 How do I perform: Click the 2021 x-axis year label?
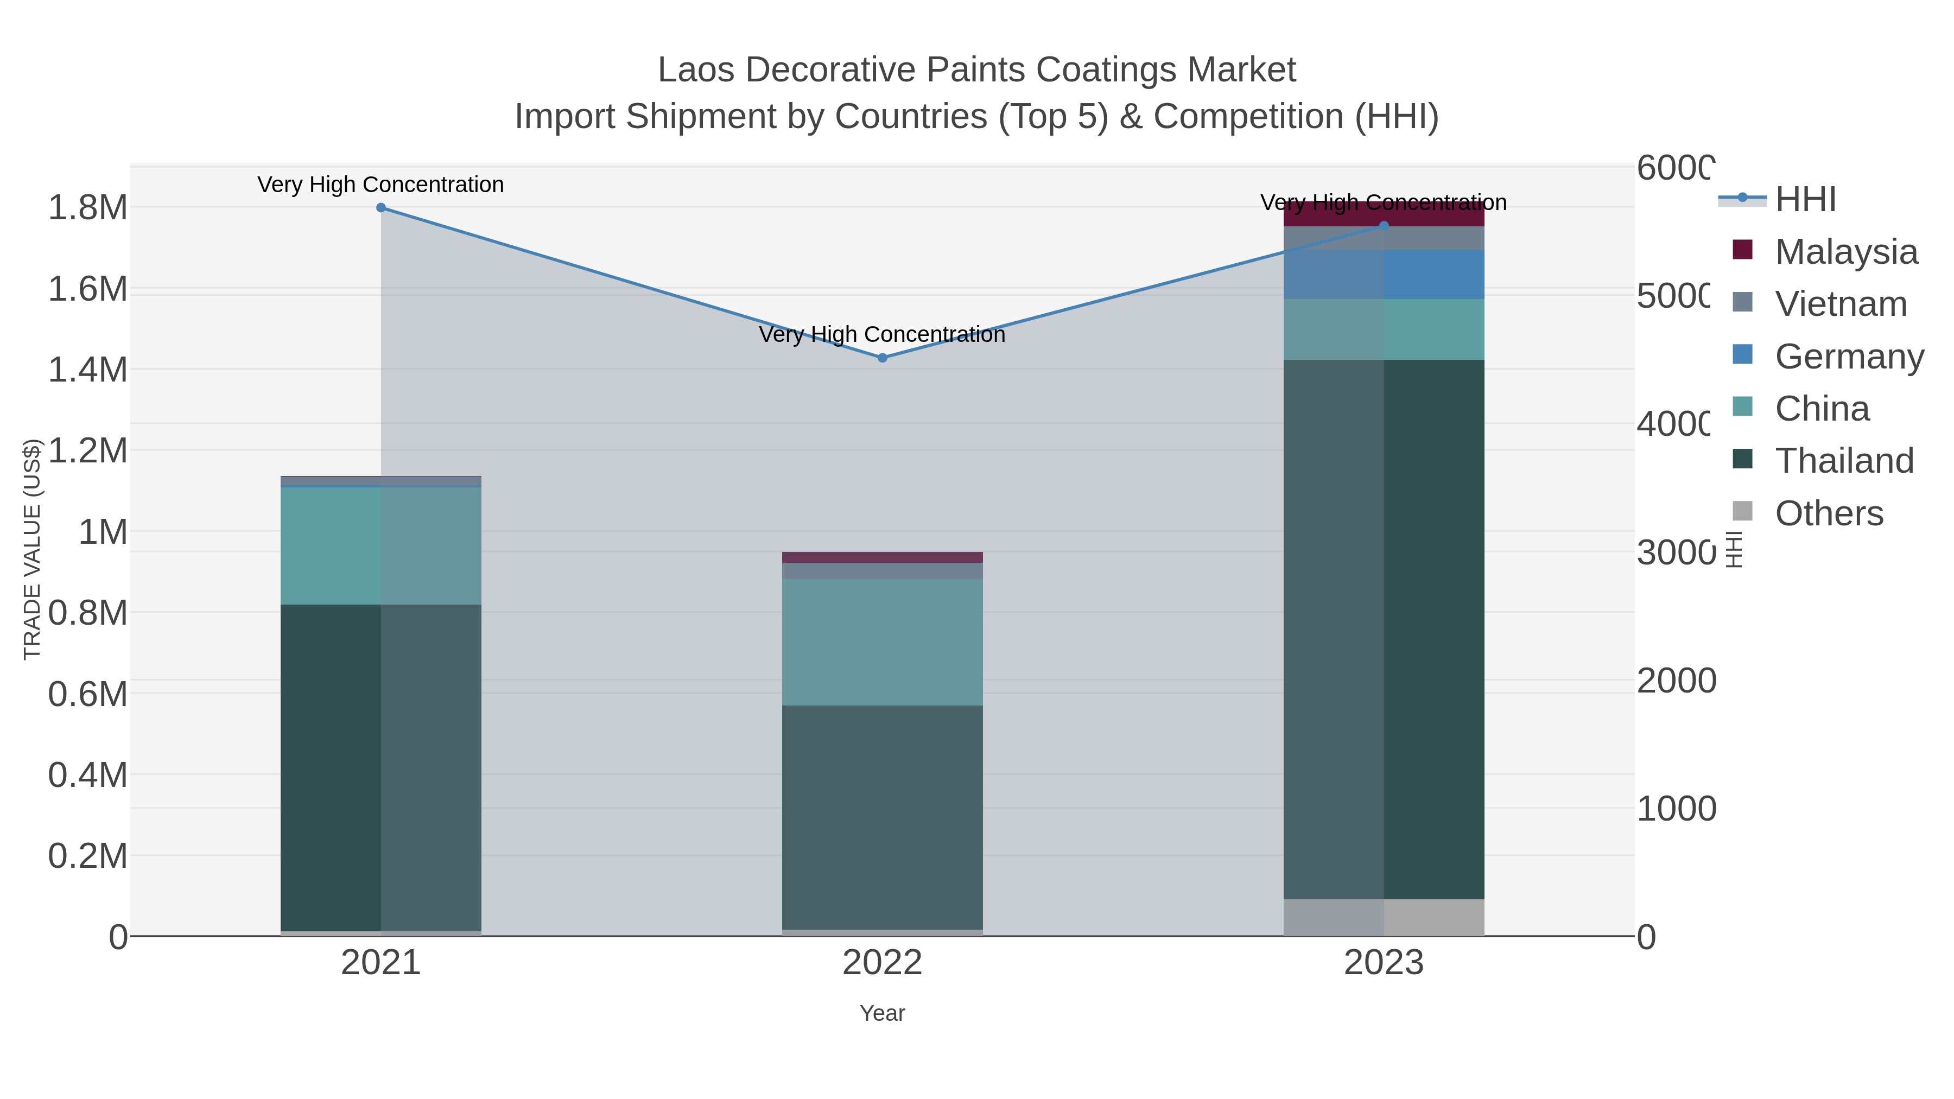381,963
